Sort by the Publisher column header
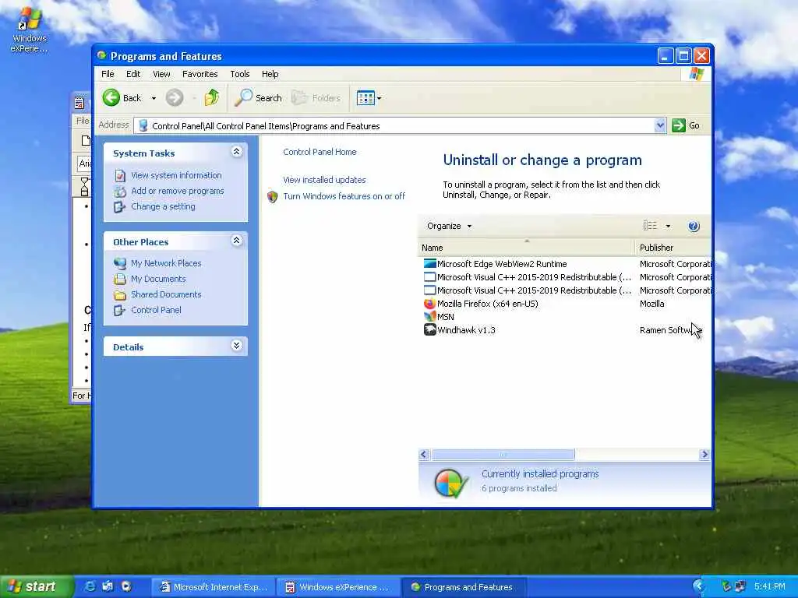798x598 pixels. (x=673, y=248)
